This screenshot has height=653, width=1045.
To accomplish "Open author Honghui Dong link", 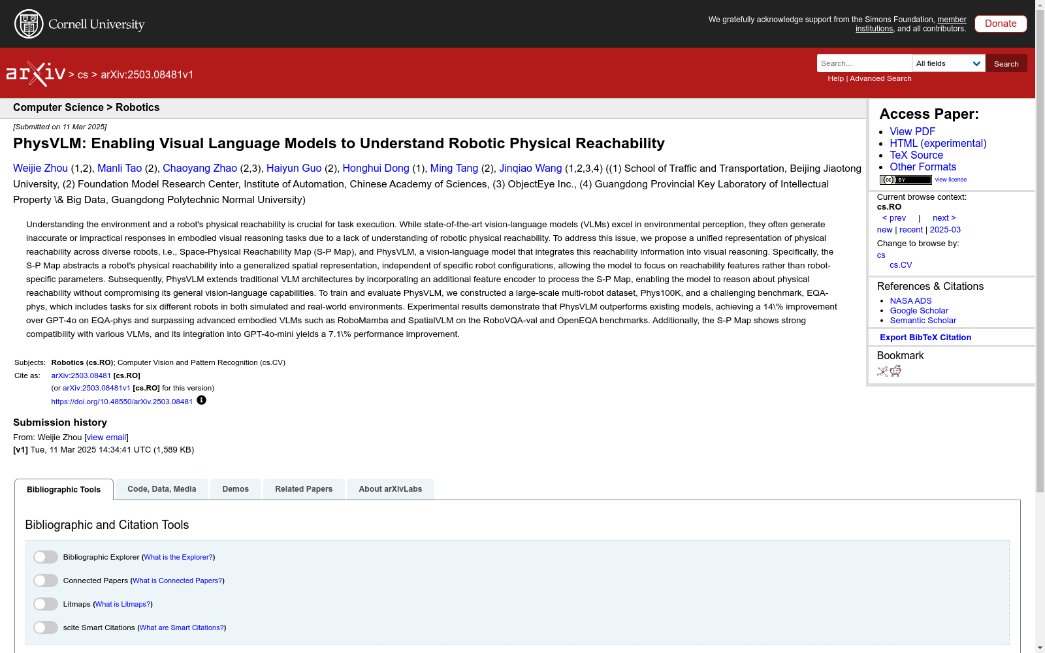I will (x=376, y=168).
